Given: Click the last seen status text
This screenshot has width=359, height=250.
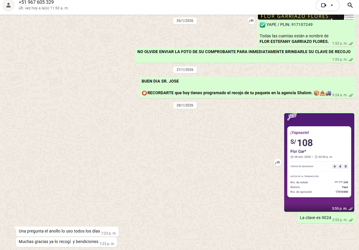Looking at the screenshot, I should (x=44, y=8).
